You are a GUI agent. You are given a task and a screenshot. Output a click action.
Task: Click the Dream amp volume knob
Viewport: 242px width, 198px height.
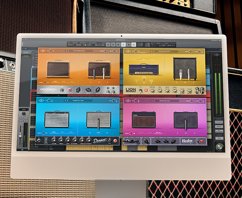(x=54, y=140)
